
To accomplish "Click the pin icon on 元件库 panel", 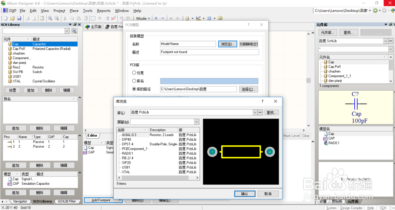I will tap(391, 24).
